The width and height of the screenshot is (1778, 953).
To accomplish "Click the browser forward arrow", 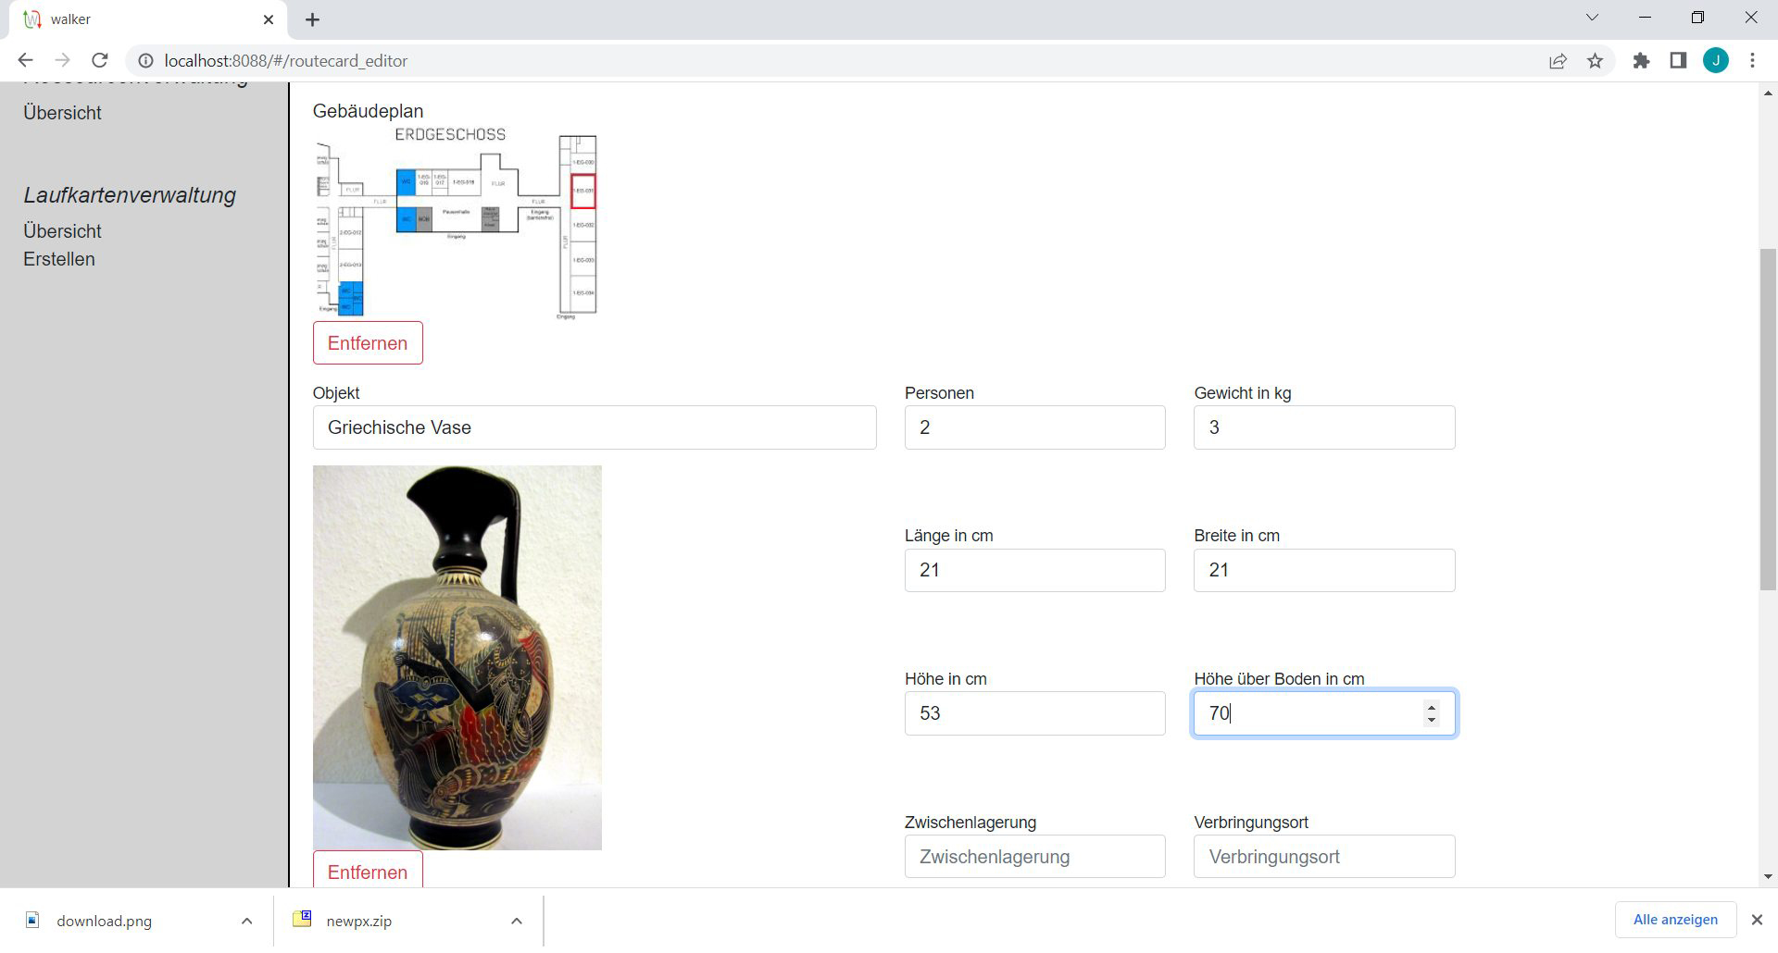I will pyautogui.click(x=62, y=60).
